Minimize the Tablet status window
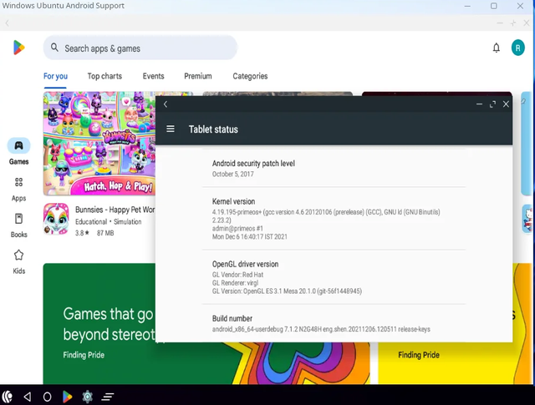Image resolution: width=535 pixels, height=405 pixels. tap(479, 104)
